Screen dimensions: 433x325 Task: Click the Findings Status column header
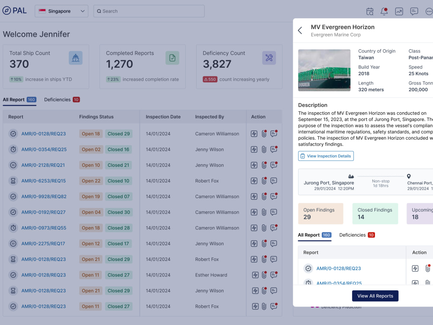coord(96,117)
